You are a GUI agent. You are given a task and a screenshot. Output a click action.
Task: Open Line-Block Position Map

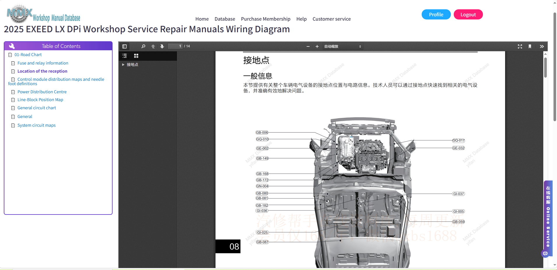(40, 100)
